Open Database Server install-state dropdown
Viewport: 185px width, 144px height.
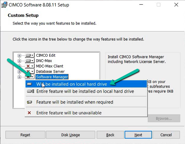point(30,71)
